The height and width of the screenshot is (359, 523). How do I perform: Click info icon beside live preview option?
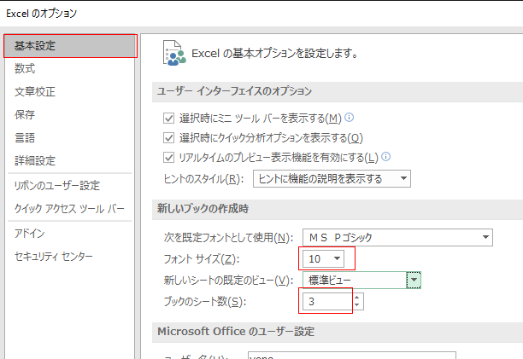385,157
